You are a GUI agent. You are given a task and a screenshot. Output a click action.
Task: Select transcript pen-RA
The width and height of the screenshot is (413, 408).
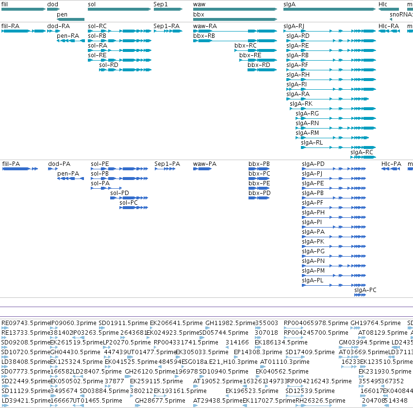tap(71, 41)
